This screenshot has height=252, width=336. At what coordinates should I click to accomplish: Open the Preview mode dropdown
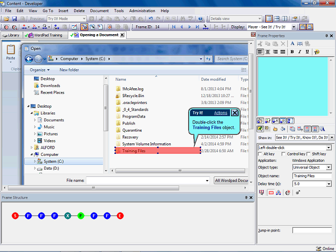(84, 19)
